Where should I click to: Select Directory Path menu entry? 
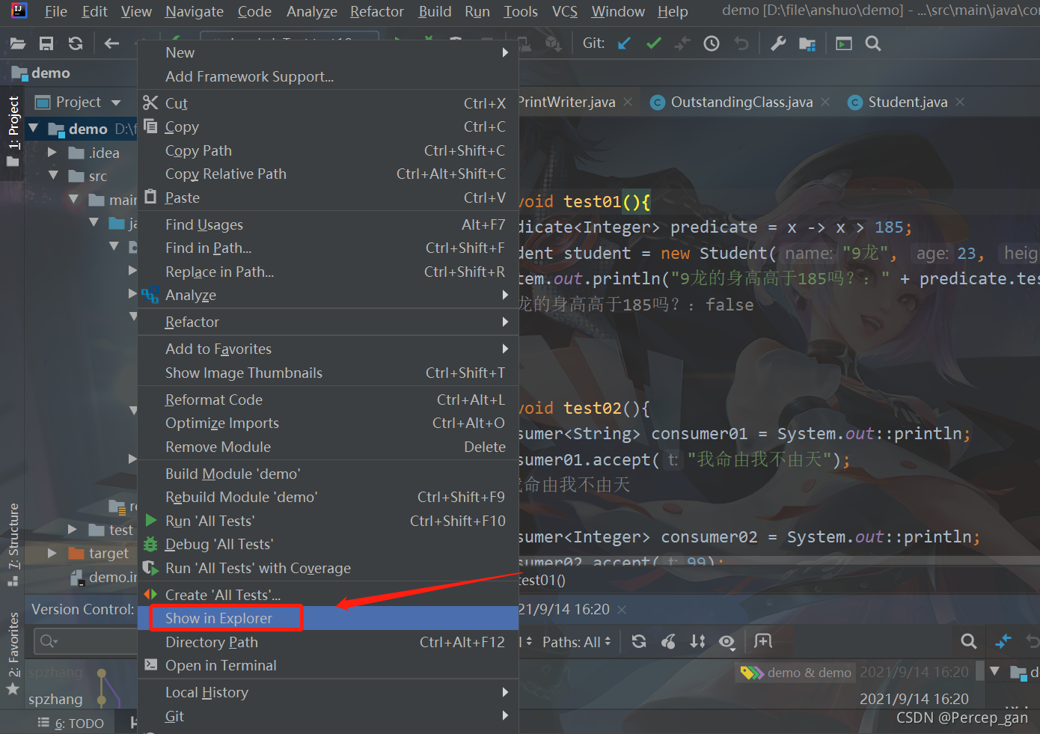(328, 642)
